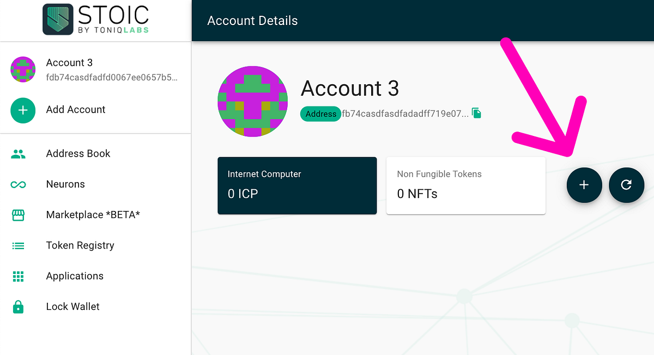Click the Token Registry list icon

coord(18,245)
